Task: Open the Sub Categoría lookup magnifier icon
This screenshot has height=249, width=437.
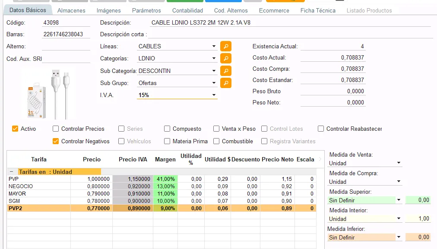Action: pyautogui.click(x=225, y=71)
